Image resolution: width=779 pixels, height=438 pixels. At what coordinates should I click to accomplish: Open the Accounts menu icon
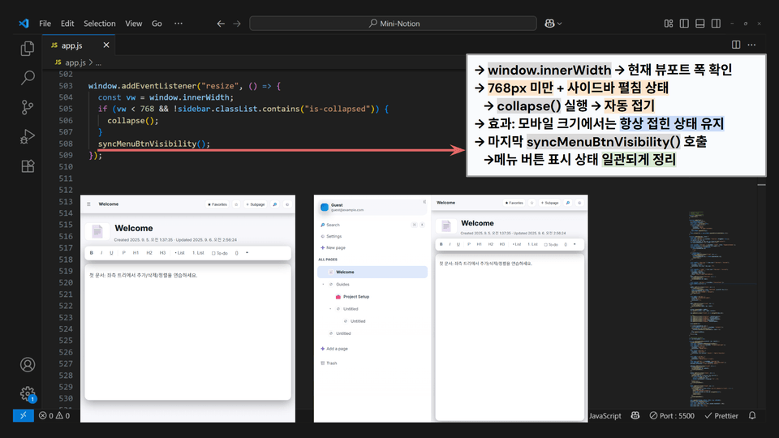28,364
